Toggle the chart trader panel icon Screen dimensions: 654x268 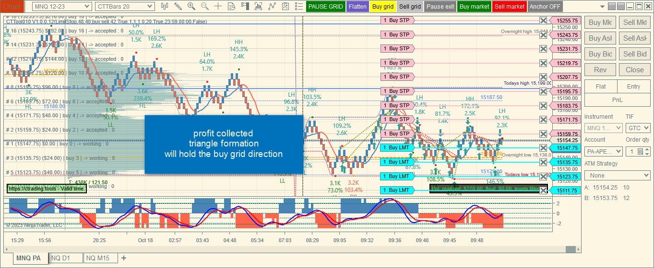245,6
